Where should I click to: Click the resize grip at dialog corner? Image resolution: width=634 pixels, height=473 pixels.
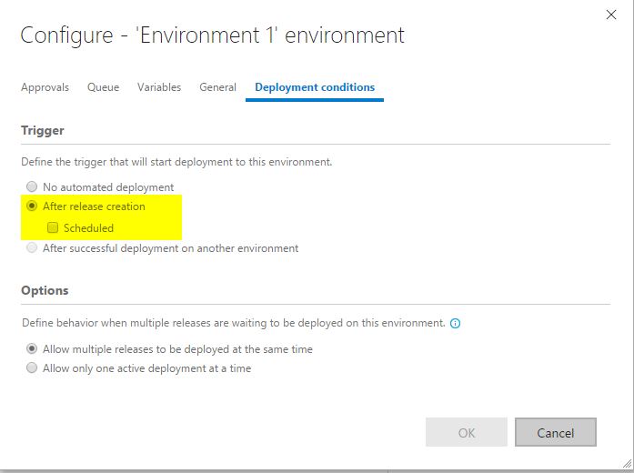[x=628, y=464]
